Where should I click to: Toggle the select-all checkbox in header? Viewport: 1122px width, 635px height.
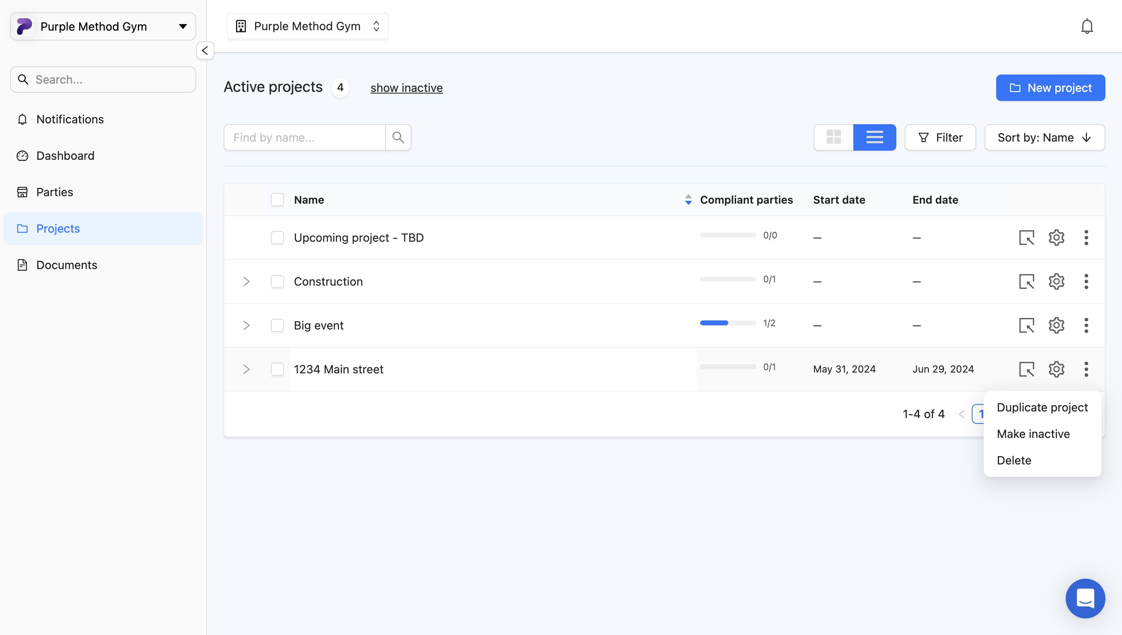click(x=277, y=200)
